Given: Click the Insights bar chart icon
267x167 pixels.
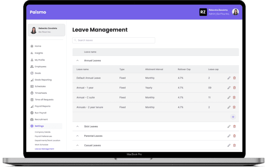Looking at the screenshot, I should [x=32, y=53].
